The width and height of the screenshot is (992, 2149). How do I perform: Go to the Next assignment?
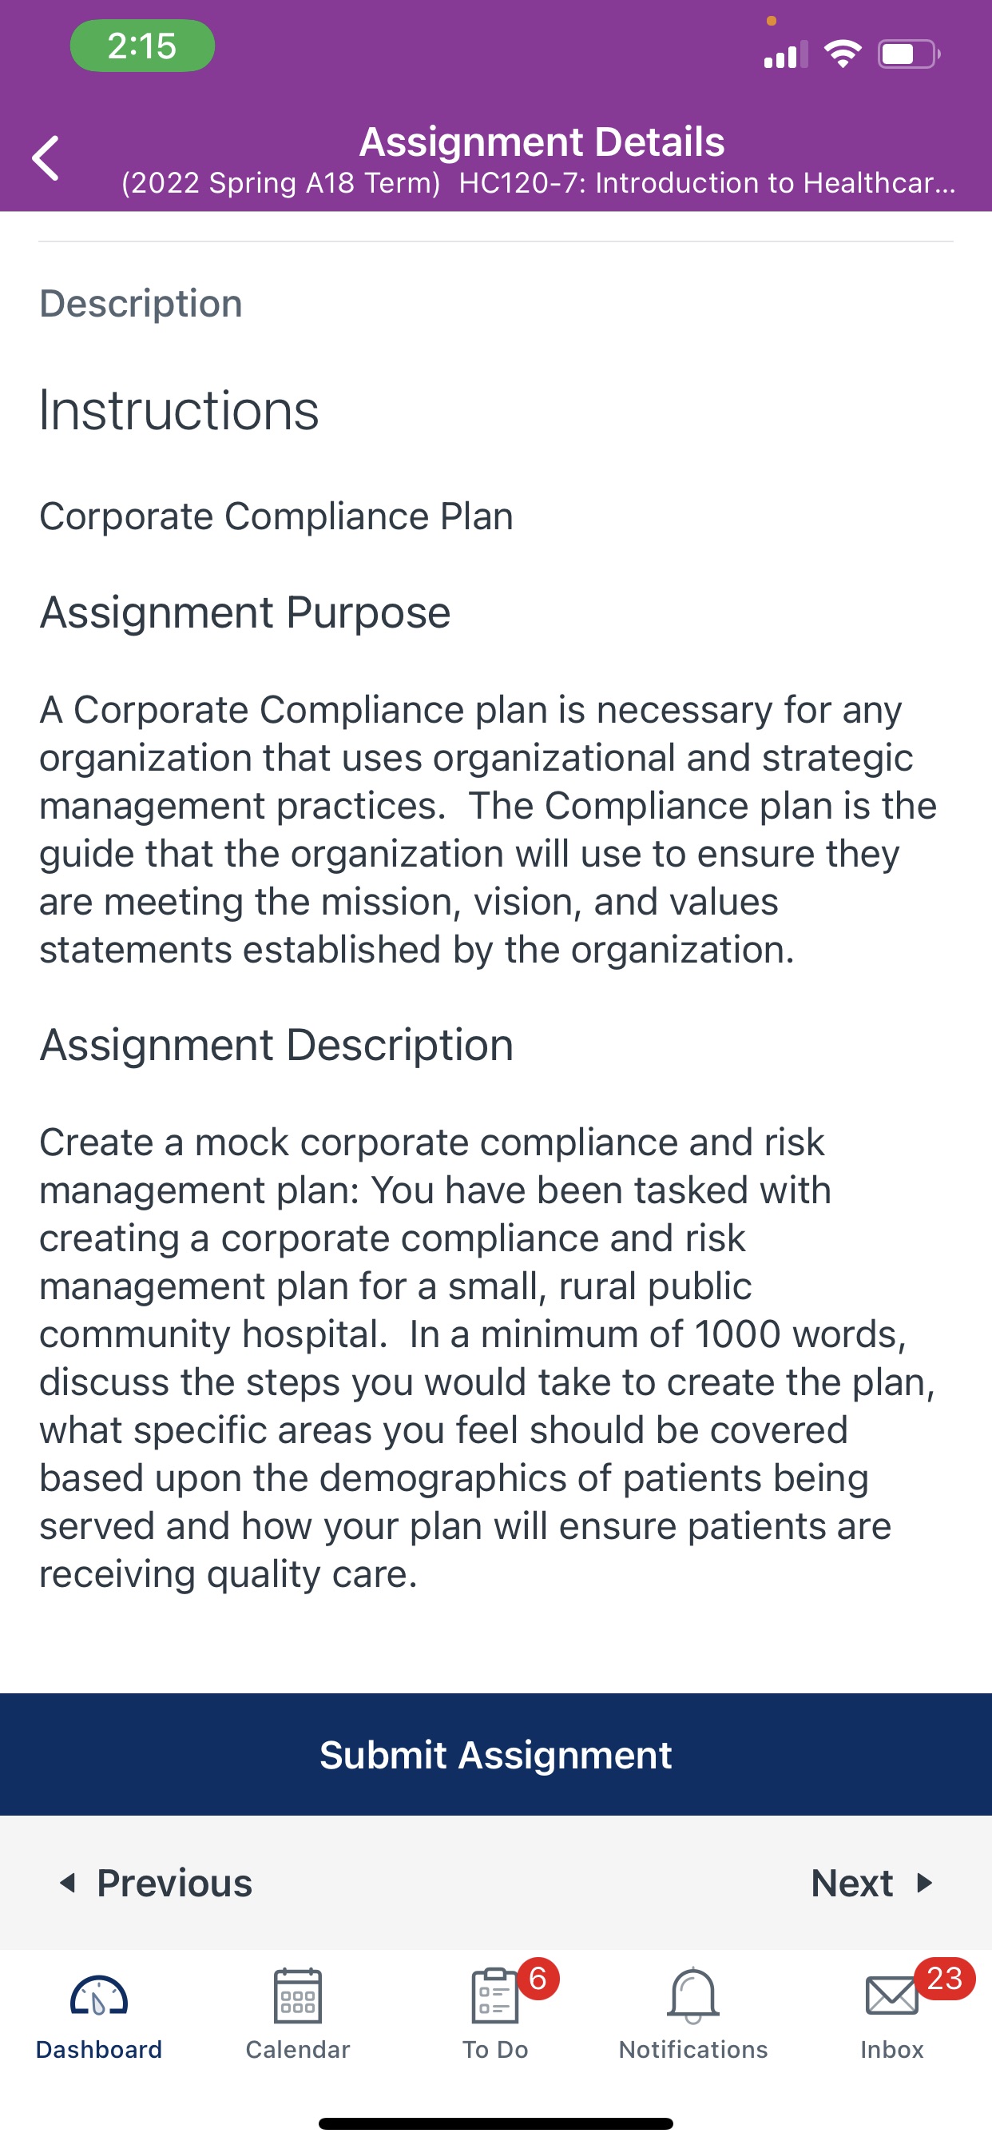pyautogui.click(x=872, y=1883)
